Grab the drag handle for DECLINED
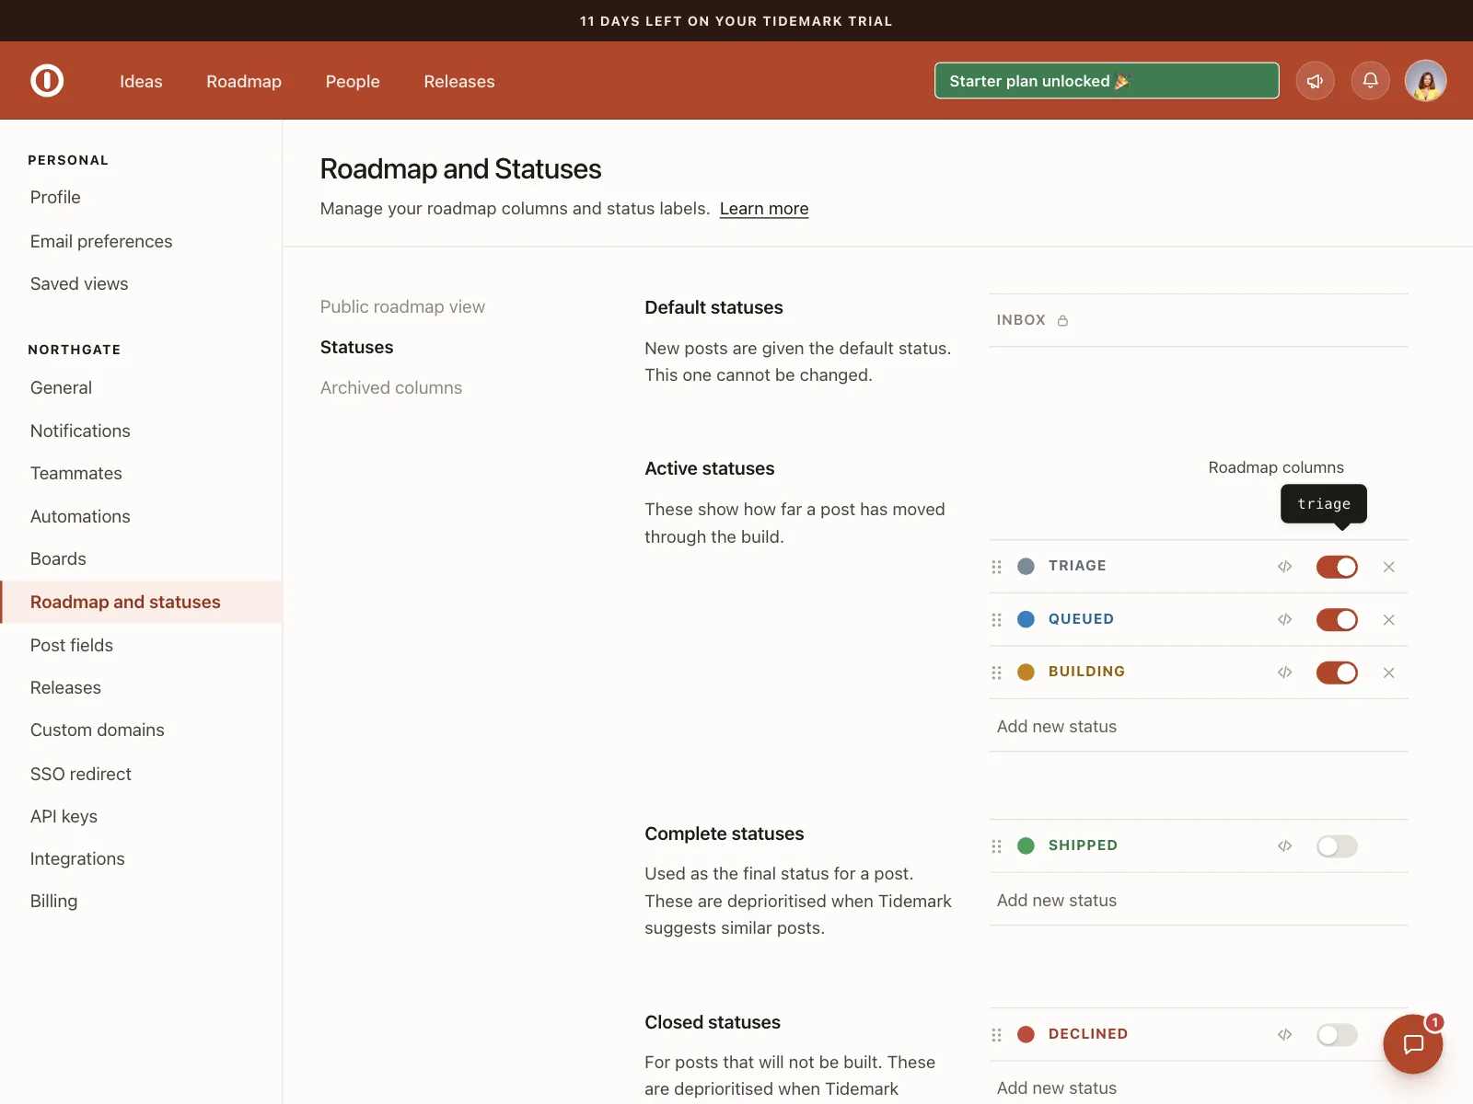This screenshot has width=1473, height=1104. (996, 1035)
